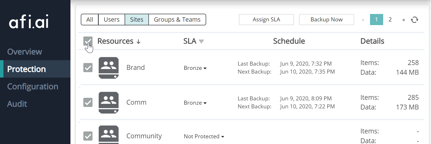The height and width of the screenshot is (144, 431).
Task: Uncheck the Brand site checkbox
Action: click(x=88, y=68)
